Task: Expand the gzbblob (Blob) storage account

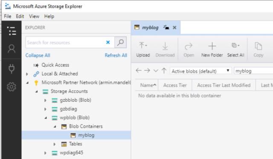Action: (x=45, y=100)
